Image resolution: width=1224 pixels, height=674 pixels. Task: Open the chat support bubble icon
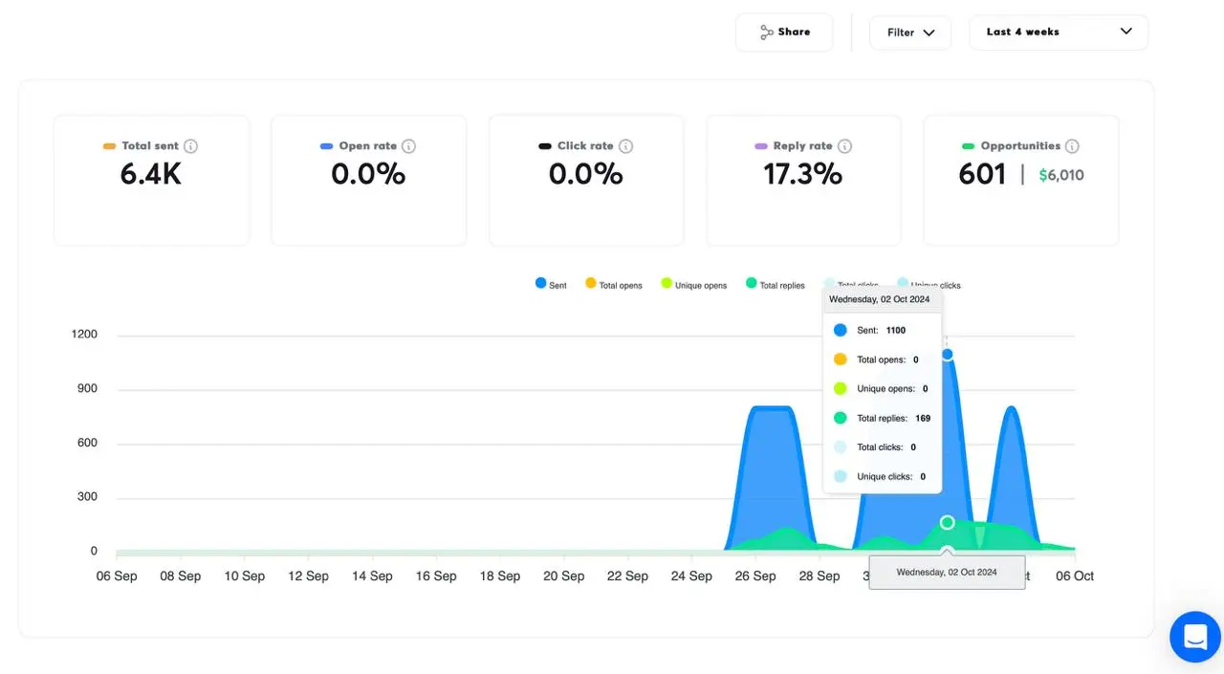pyautogui.click(x=1195, y=637)
